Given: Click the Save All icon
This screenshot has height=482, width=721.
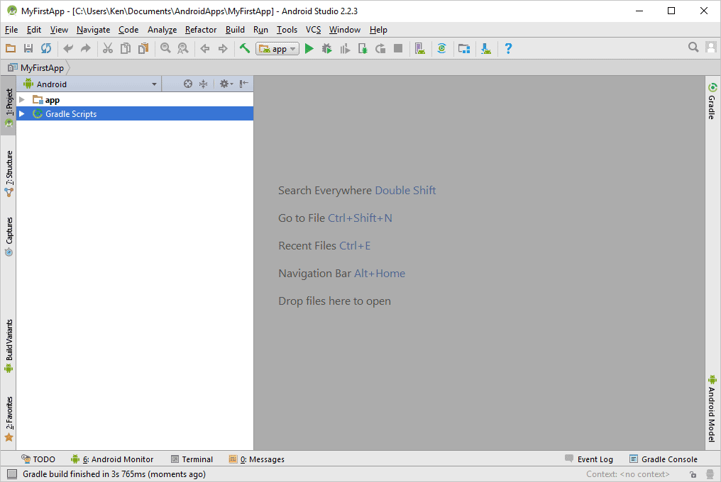Looking at the screenshot, I should 28,48.
